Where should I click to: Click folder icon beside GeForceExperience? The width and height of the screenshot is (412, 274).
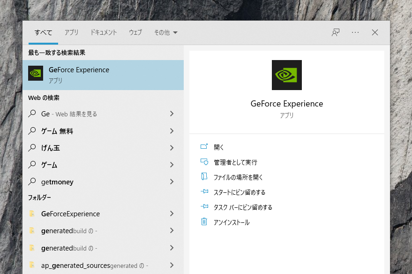[32, 213]
